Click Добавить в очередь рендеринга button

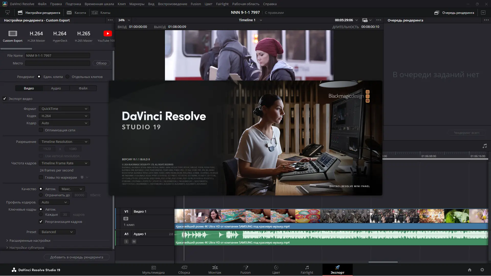point(76,257)
